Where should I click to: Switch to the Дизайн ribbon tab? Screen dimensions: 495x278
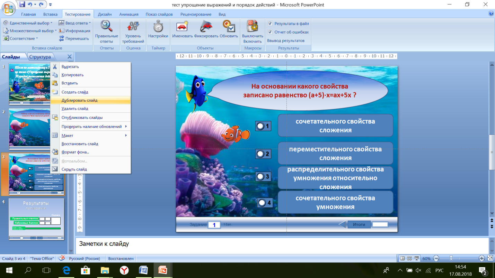click(105, 14)
